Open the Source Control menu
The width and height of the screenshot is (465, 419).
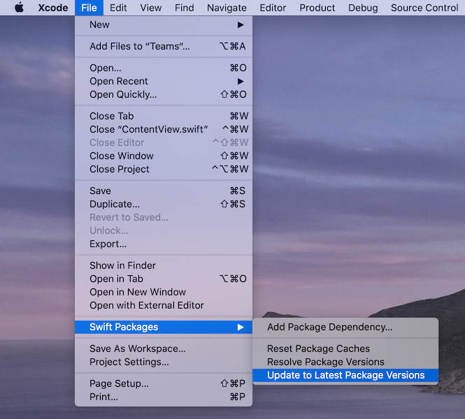click(424, 8)
